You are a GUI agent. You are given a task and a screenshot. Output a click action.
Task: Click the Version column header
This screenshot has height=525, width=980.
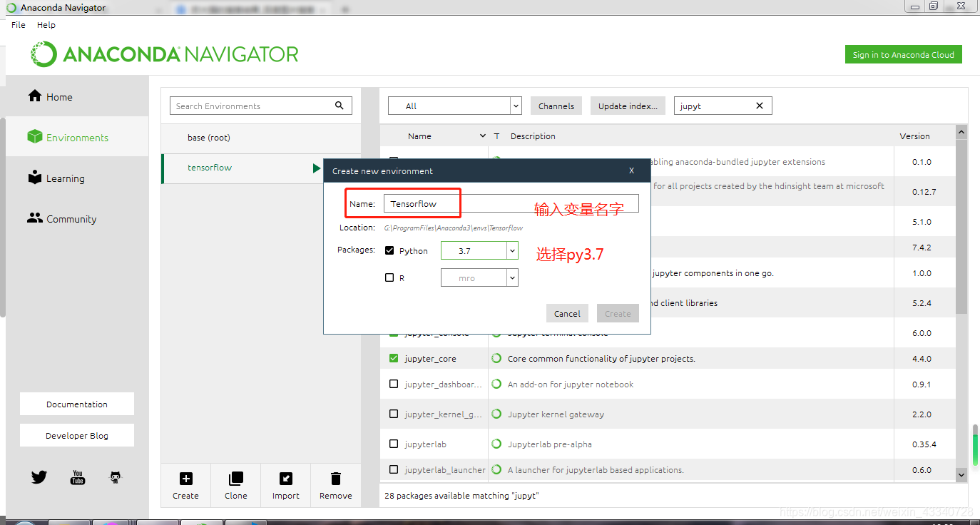(x=914, y=136)
